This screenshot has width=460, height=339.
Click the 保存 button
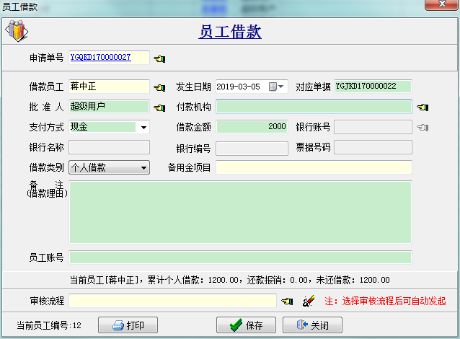click(246, 325)
